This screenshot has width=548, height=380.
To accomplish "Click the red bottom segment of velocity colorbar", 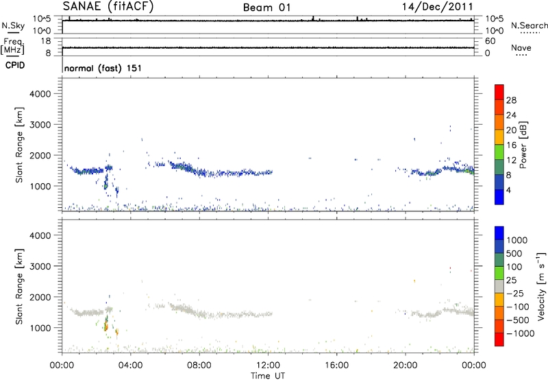I will point(499,340).
